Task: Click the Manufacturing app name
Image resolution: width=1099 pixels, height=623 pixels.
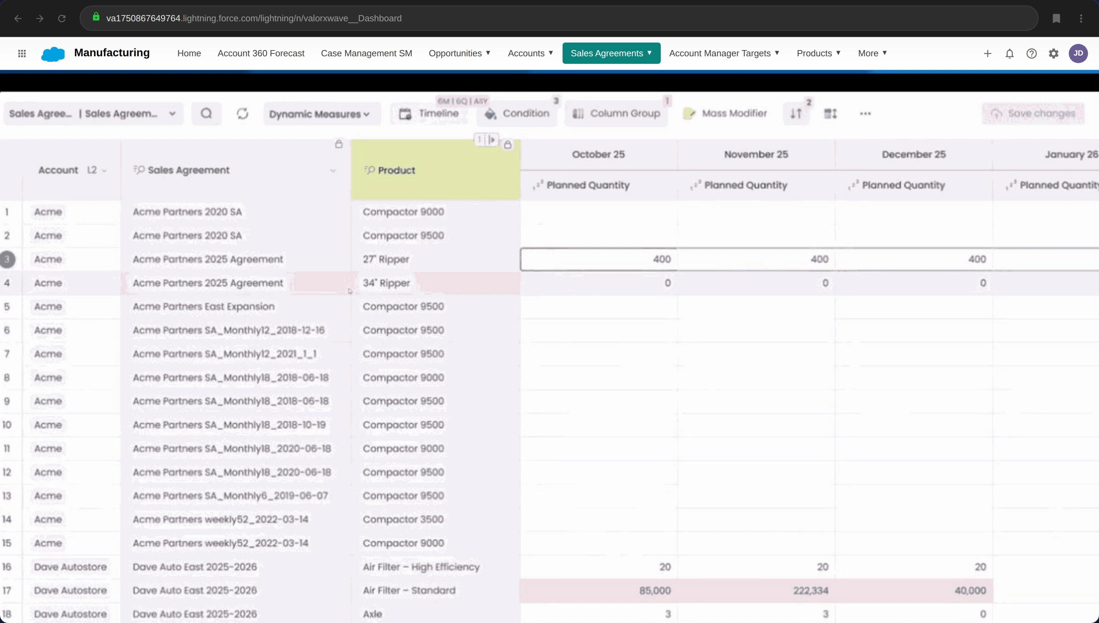Action: tap(112, 52)
